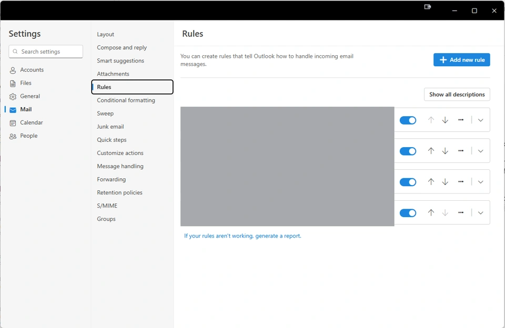Expand the first rule description

480,120
